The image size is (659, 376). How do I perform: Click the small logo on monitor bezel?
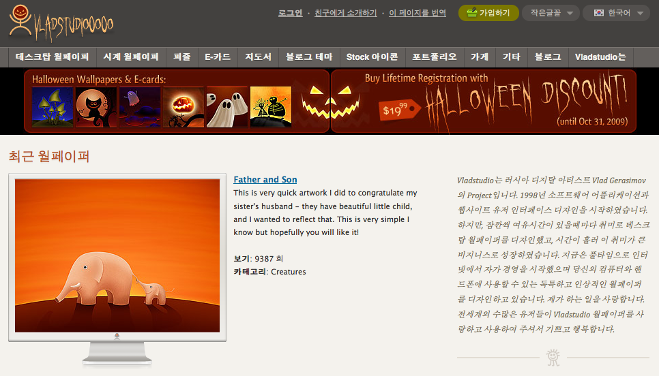click(117, 336)
